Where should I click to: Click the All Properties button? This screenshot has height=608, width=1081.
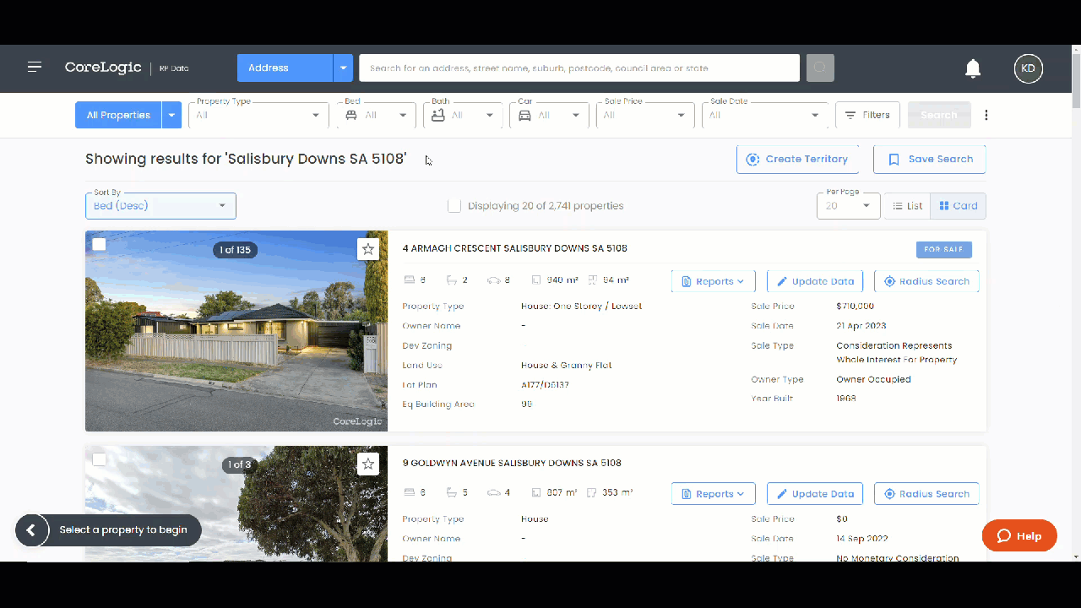point(118,115)
